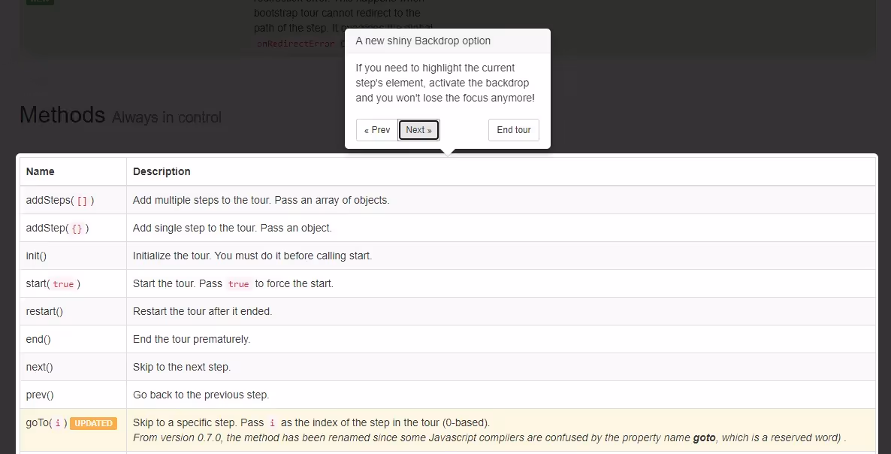Select the addStep( {} ) method name cell
This screenshot has width=891, height=454.
(74, 228)
